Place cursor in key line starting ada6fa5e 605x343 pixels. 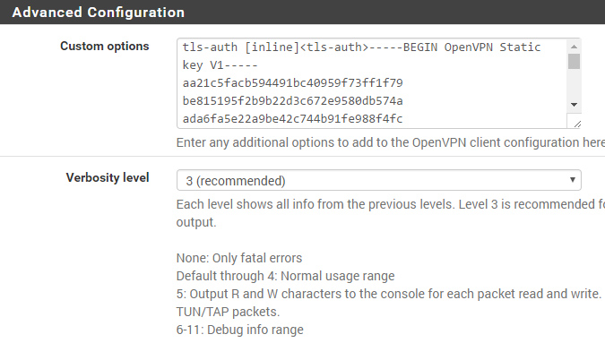[x=292, y=119]
